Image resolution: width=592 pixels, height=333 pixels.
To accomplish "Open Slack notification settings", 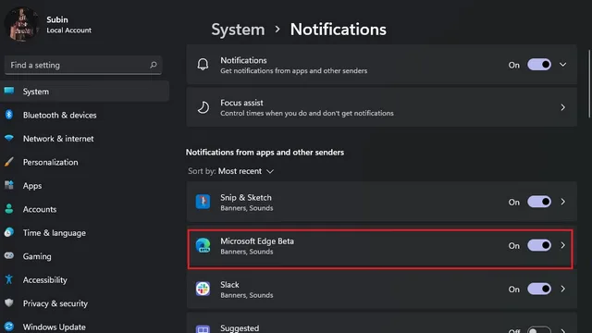I will 381,290.
